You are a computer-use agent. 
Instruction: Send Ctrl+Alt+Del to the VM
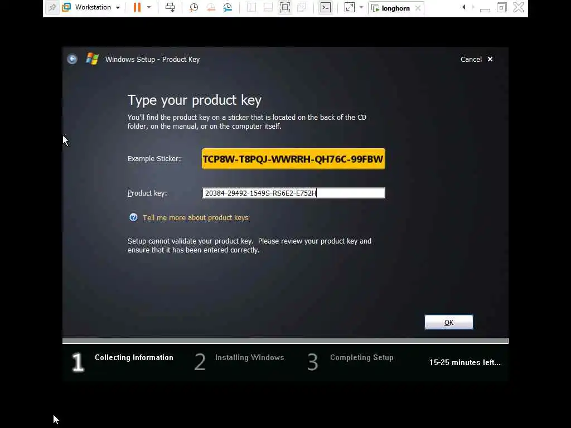(x=170, y=7)
